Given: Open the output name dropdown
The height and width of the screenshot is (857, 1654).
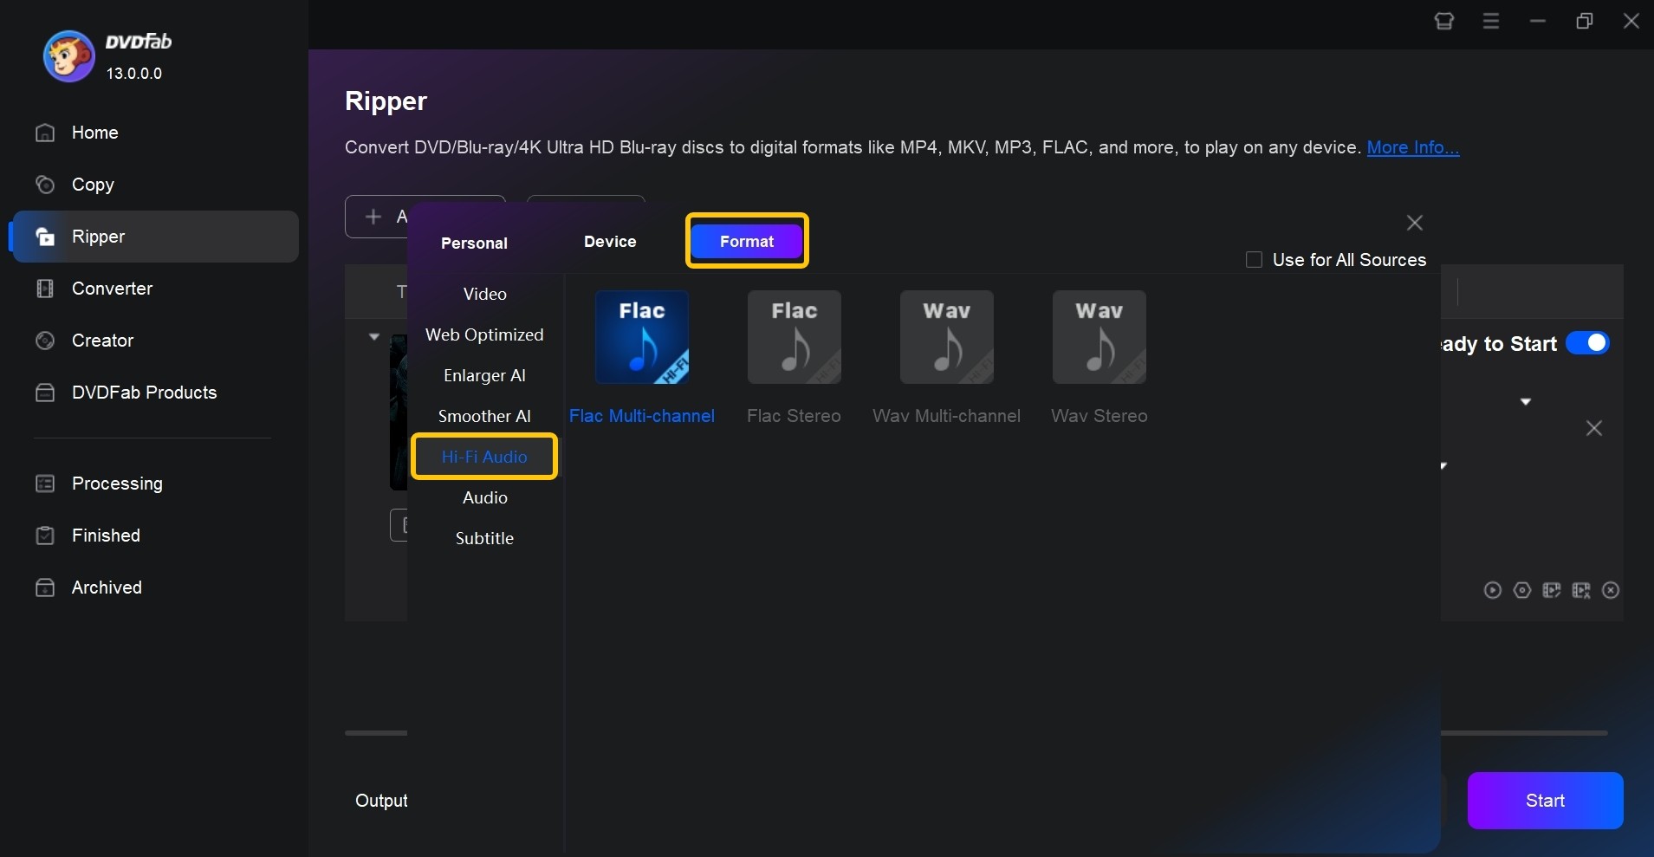Looking at the screenshot, I should coord(1527,401).
